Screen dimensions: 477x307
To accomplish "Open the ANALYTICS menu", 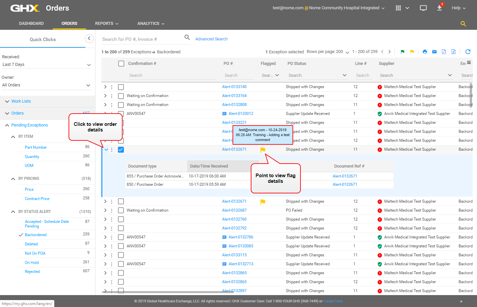I will tap(151, 24).
